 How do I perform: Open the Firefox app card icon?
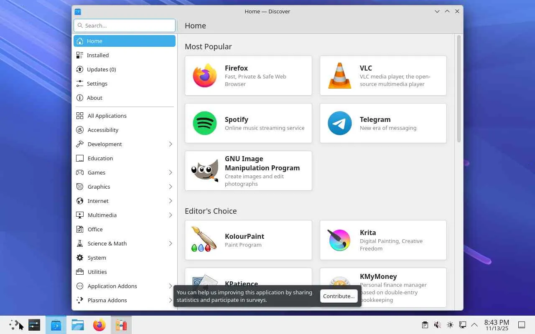click(x=205, y=76)
